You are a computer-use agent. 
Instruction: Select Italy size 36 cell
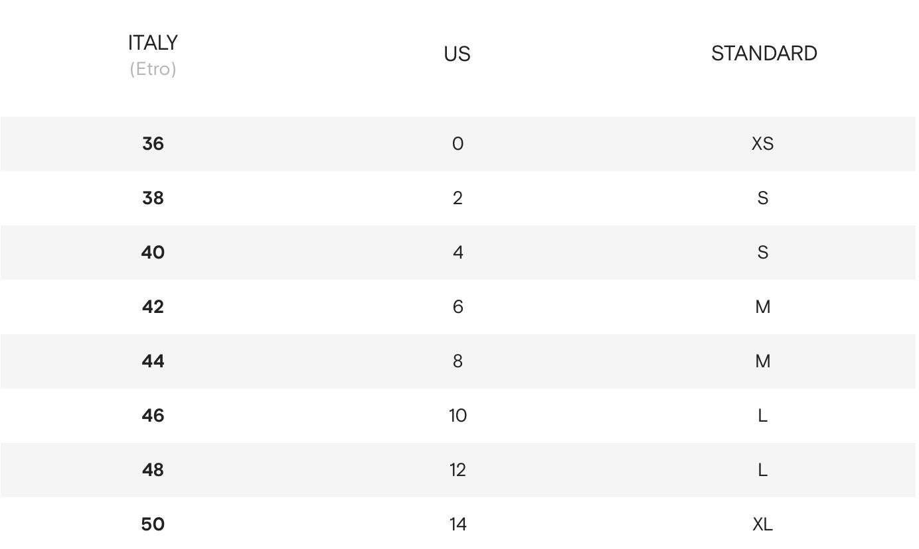pos(153,144)
